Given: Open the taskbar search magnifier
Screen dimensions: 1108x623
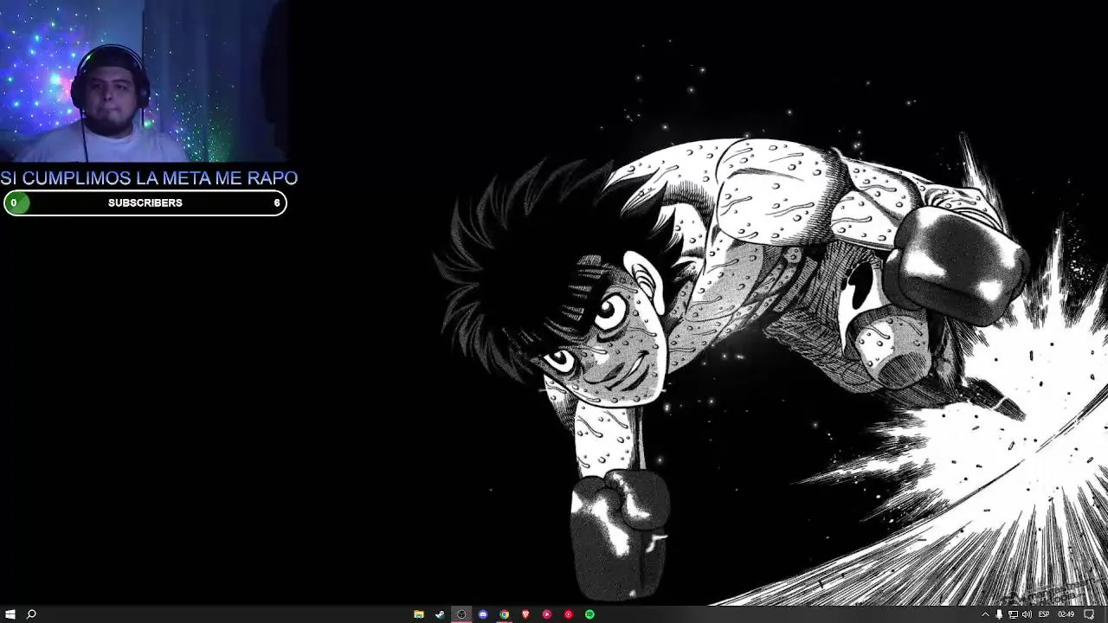Looking at the screenshot, I should pos(31,614).
